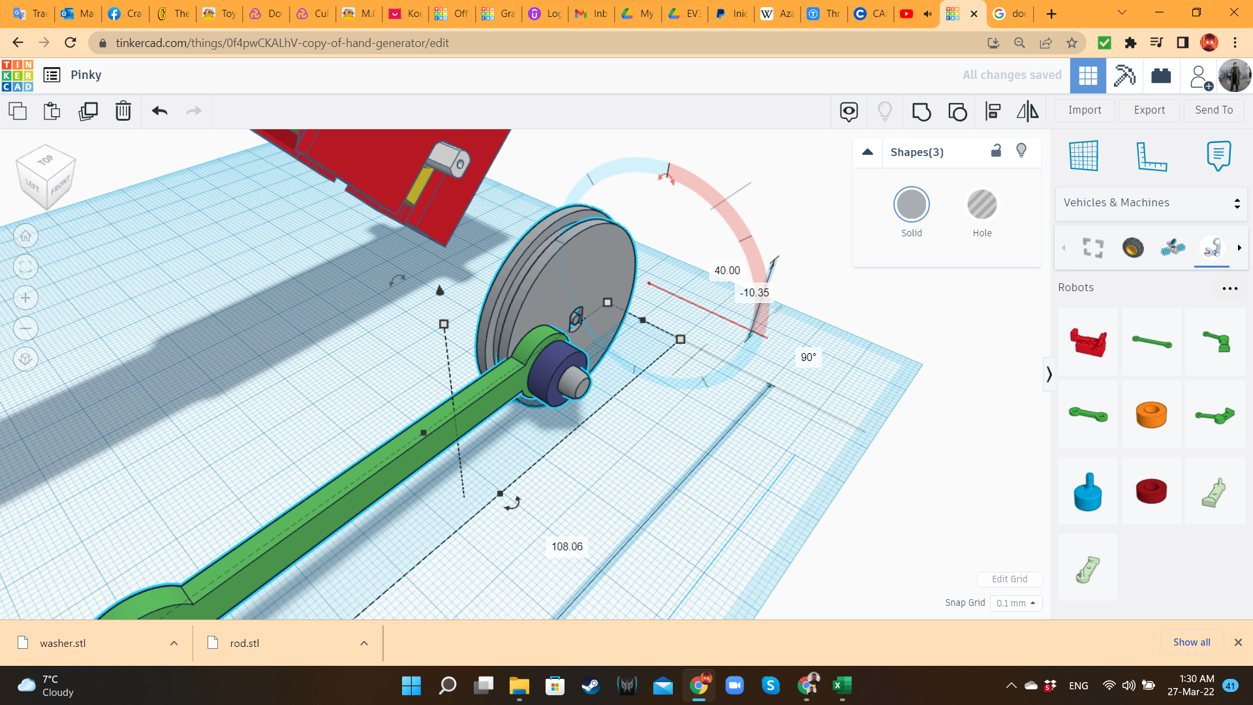Toggle hide lightbulb in Shapes panel
Image resolution: width=1253 pixels, height=705 pixels.
point(1021,151)
